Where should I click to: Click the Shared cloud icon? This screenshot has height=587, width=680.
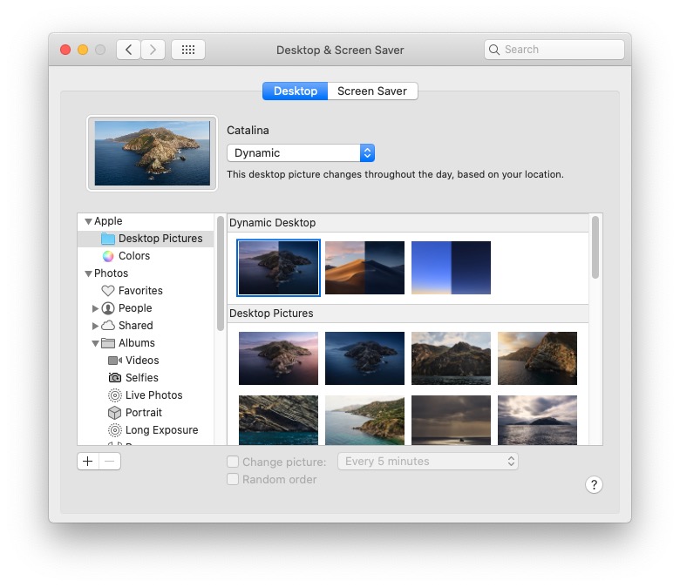(108, 326)
